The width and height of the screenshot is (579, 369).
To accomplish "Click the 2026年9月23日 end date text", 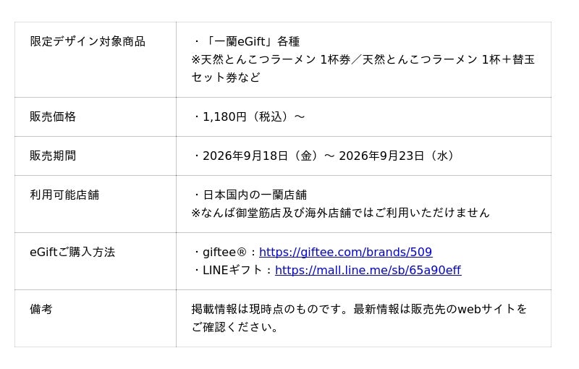I will pyautogui.click(x=381, y=156).
